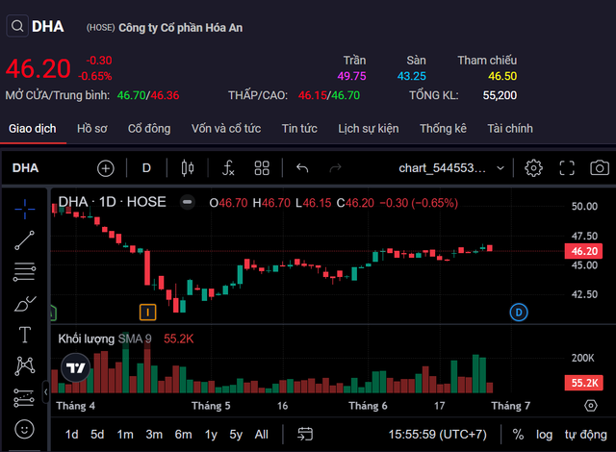616x452 pixels.
Task: Expand the chart_544553 layout dropdown
Action: (x=452, y=168)
